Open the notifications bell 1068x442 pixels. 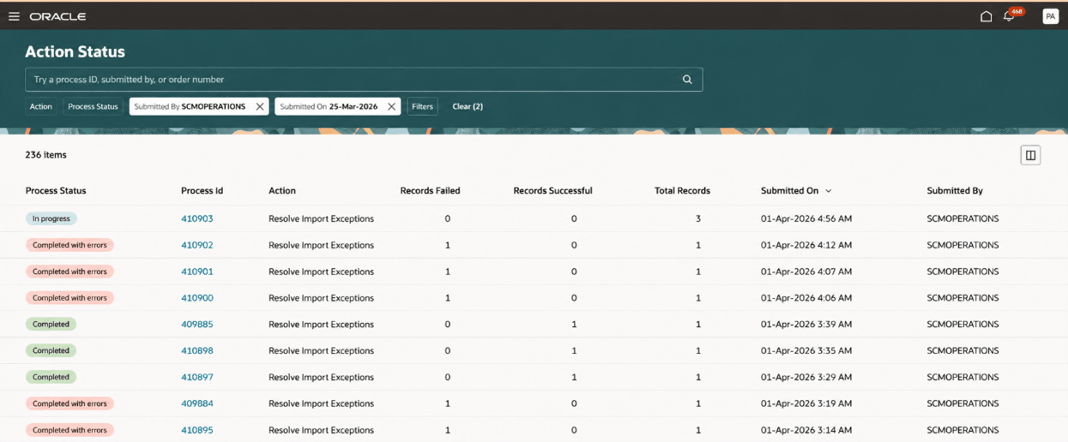(1010, 16)
